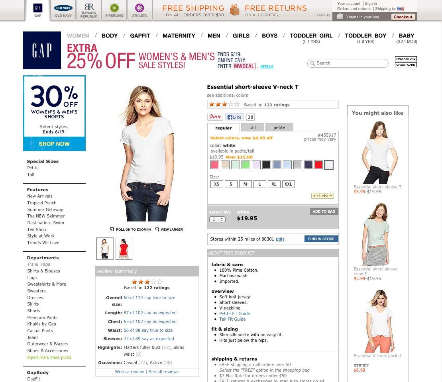This screenshot has width=442, height=382.
Task: Switch to the petite size tab
Action: (x=279, y=127)
